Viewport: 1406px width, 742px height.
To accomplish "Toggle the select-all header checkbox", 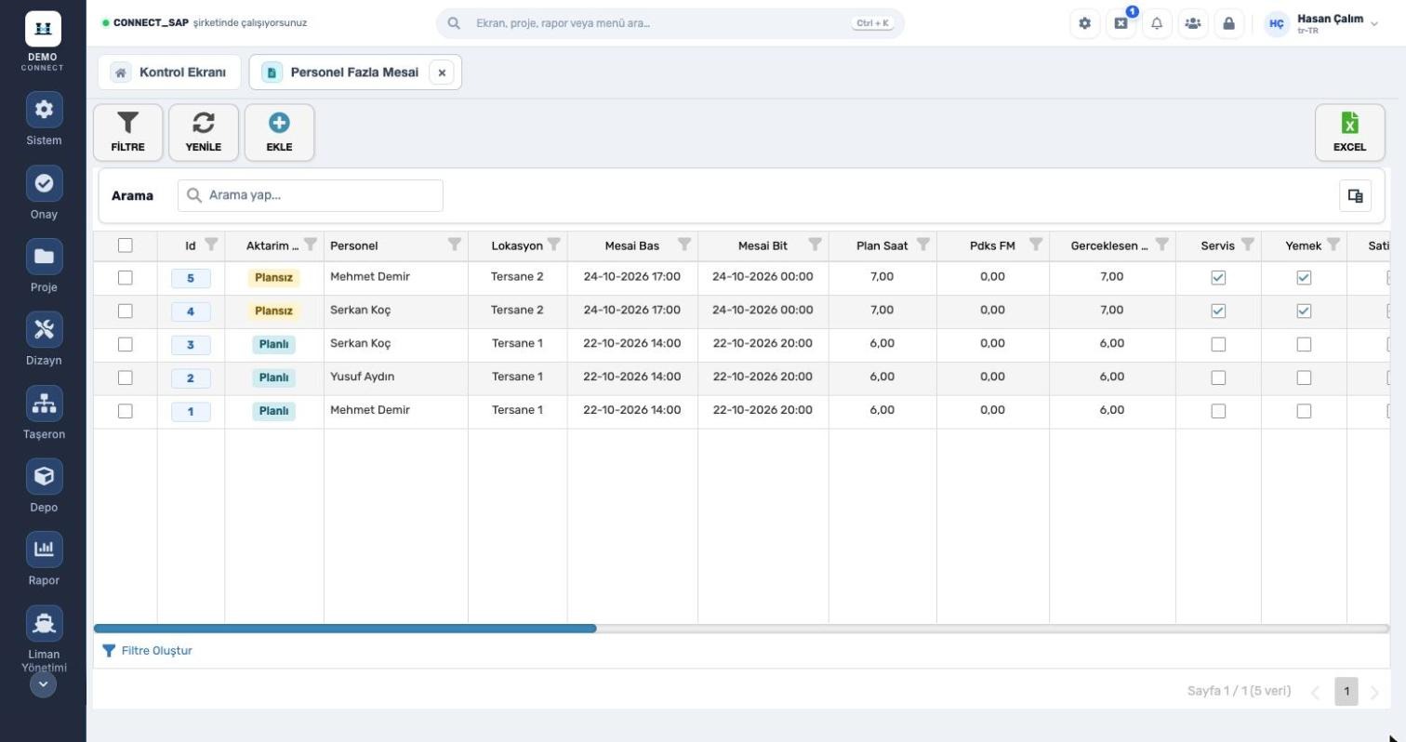I will click(126, 245).
